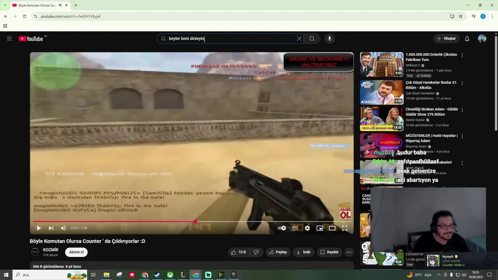Open KOZMİK channel avatar
This screenshot has height=280, width=498.
point(35,252)
